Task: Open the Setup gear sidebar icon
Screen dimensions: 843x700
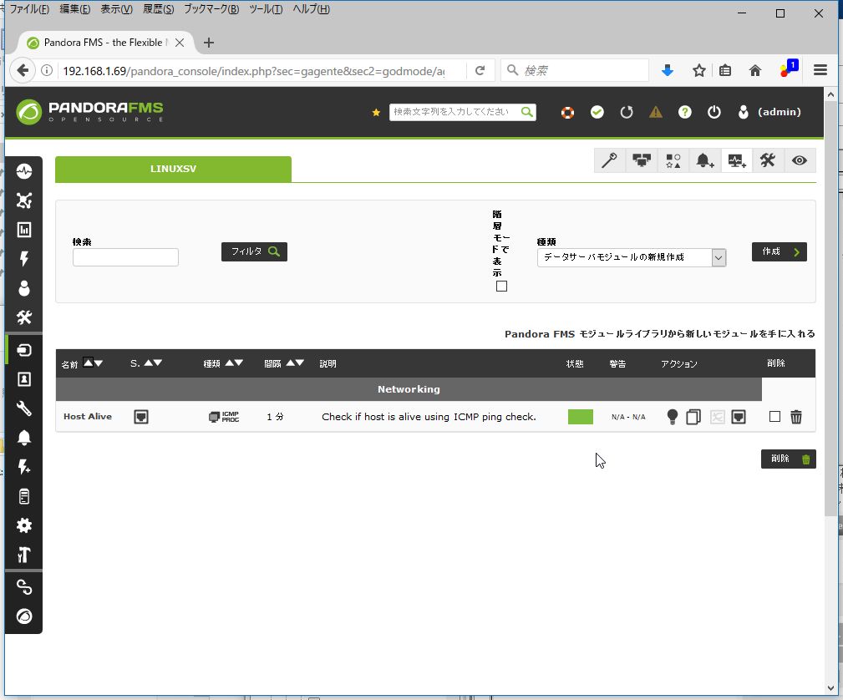Action: [23, 525]
